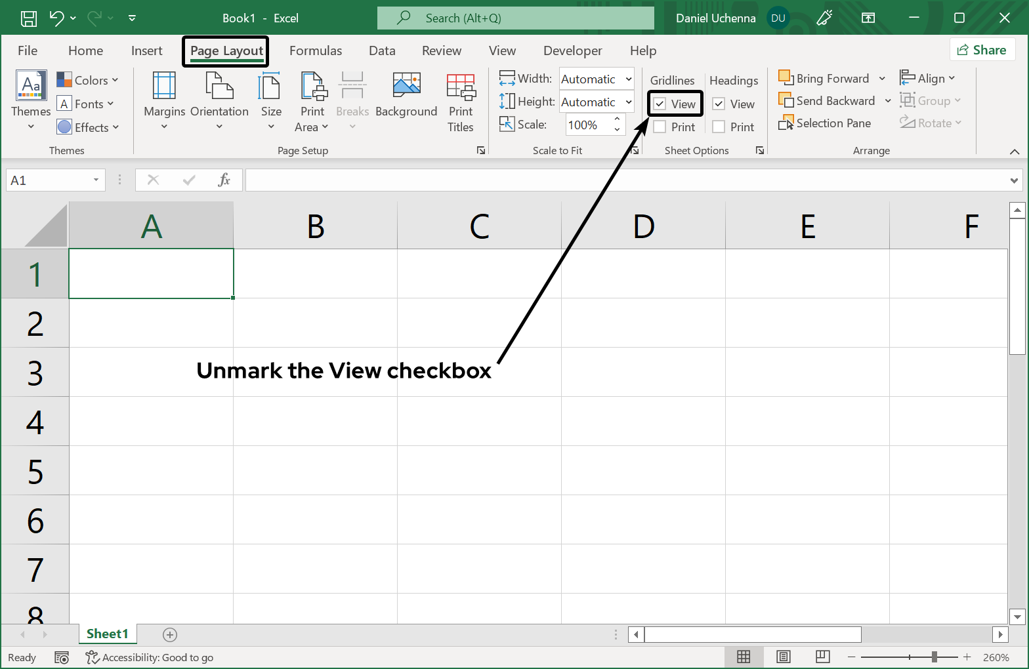Click the zoom slider handle
Screen dimensions: 1029x669
934,657
